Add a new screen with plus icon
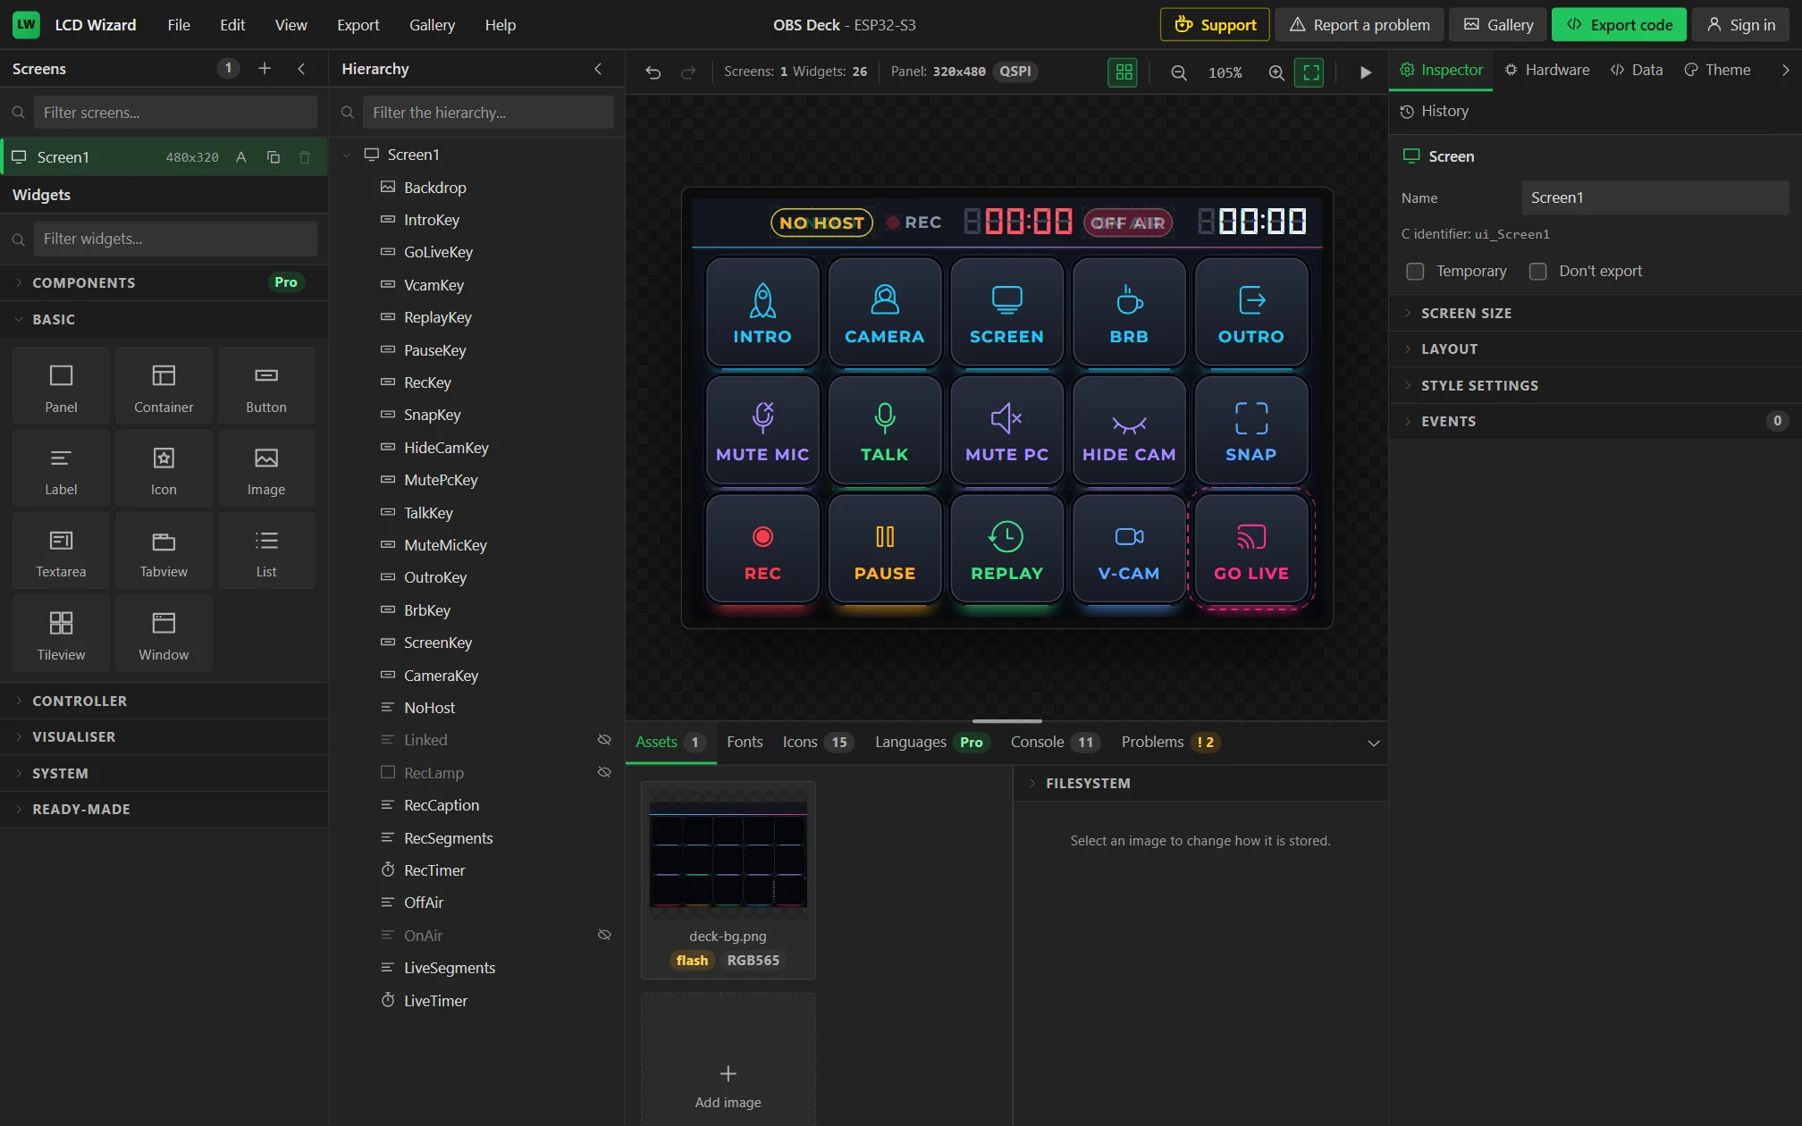 click(265, 69)
